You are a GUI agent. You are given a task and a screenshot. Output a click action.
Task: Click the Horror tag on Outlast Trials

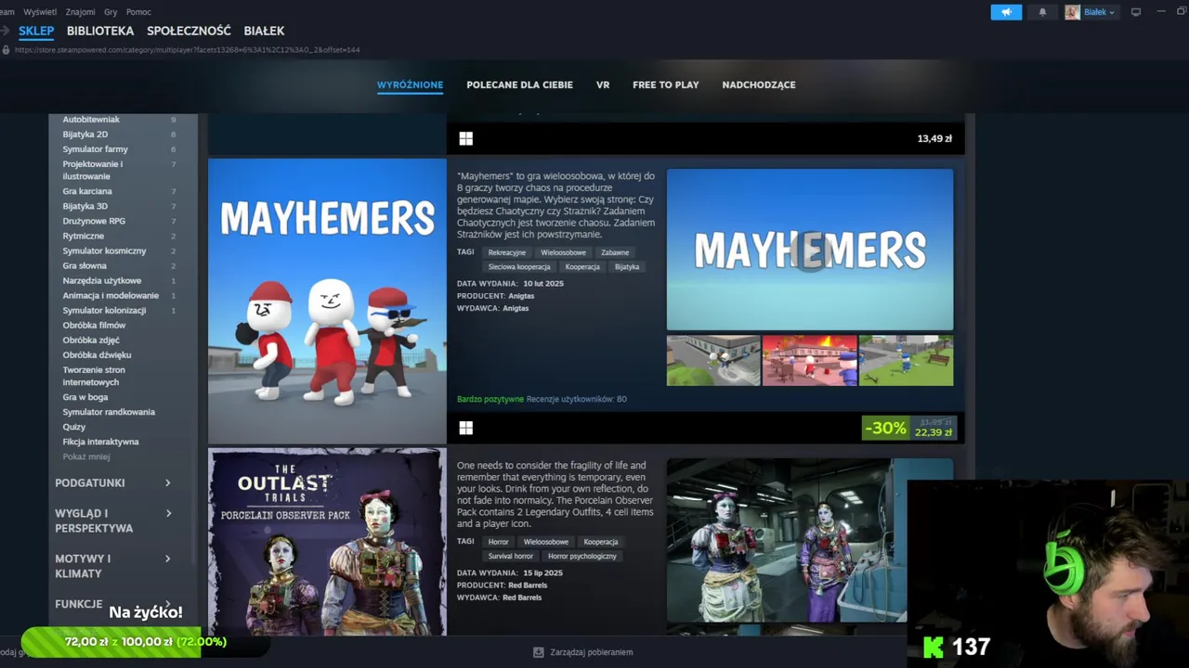tap(499, 542)
